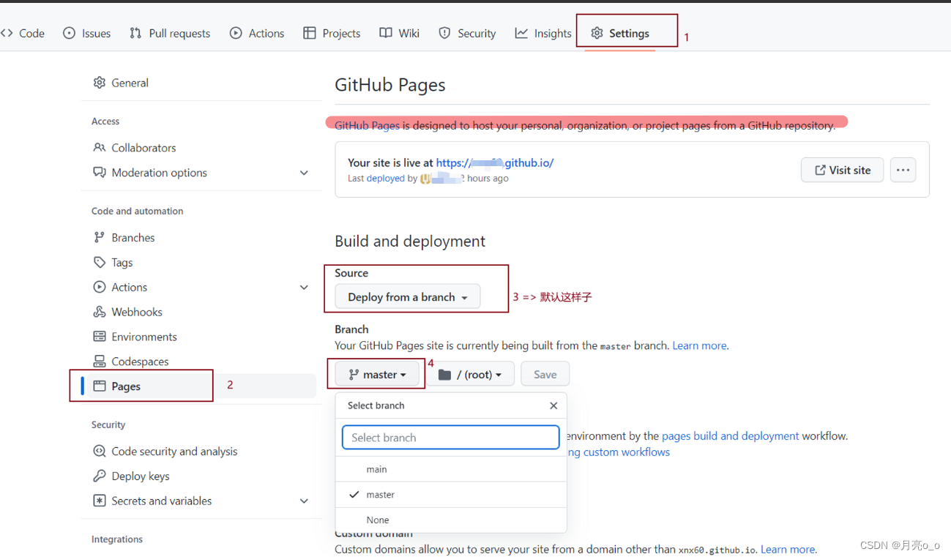Image resolution: width=951 pixels, height=557 pixels.
Task: Click the comment icon beside Moderation options
Action: [100, 173]
